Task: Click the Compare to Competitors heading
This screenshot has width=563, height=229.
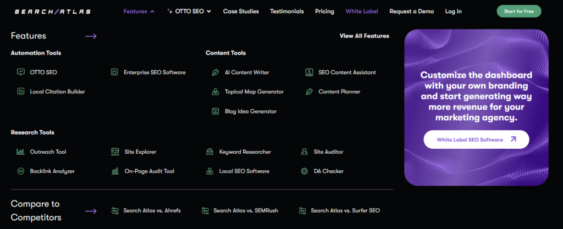Action: pos(36,211)
